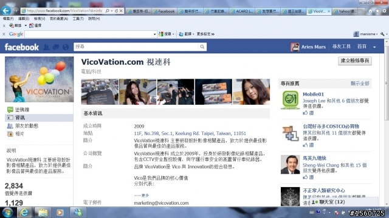
Task: Open the File Explorer taskbar icon
Action: 43,213
